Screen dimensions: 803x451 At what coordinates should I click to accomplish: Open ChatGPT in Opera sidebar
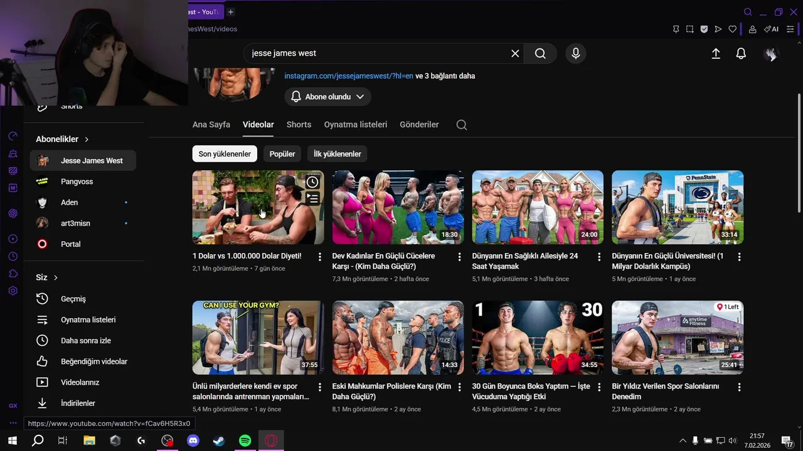13,214
